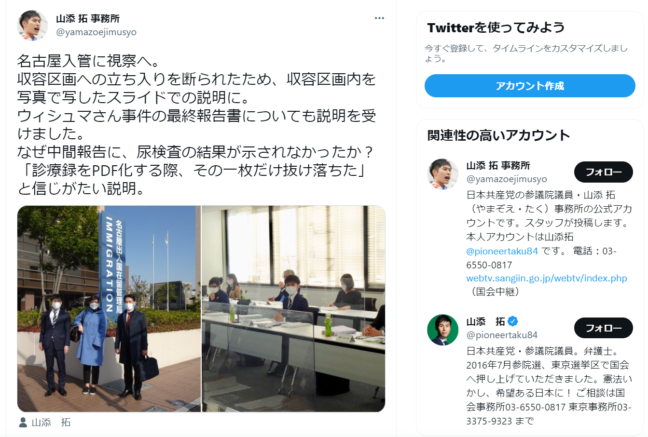Open the @pioneertaku84 mention link in bio
648x437 pixels.
[x=502, y=251]
